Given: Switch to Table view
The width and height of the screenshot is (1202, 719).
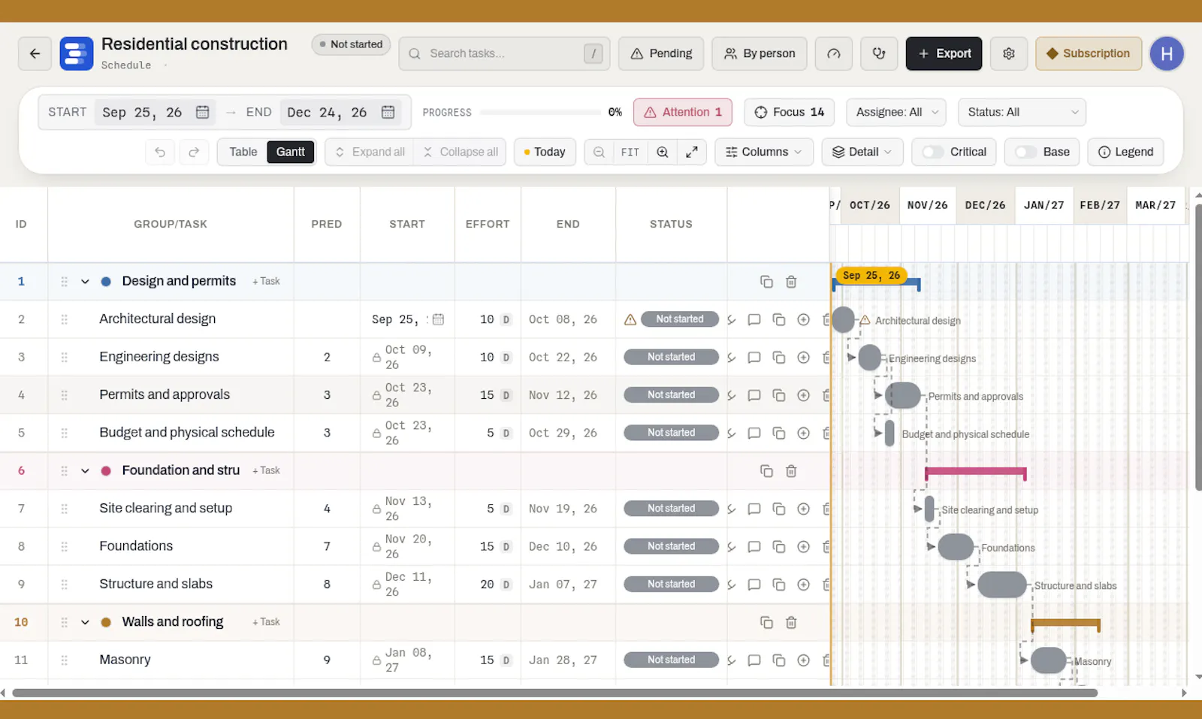Looking at the screenshot, I should tap(243, 152).
